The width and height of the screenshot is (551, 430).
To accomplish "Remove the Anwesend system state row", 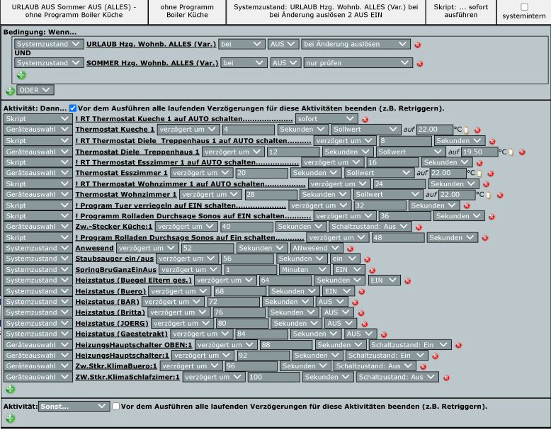I will [350, 249].
